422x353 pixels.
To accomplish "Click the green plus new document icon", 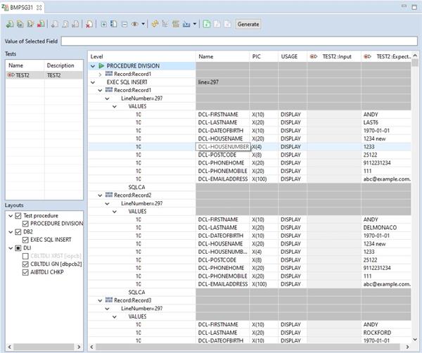I will coord(207,24).
